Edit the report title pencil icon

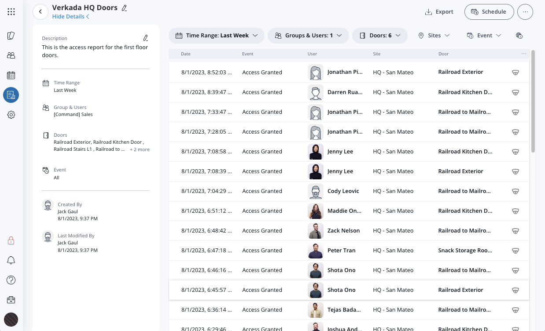coord(124,8)
